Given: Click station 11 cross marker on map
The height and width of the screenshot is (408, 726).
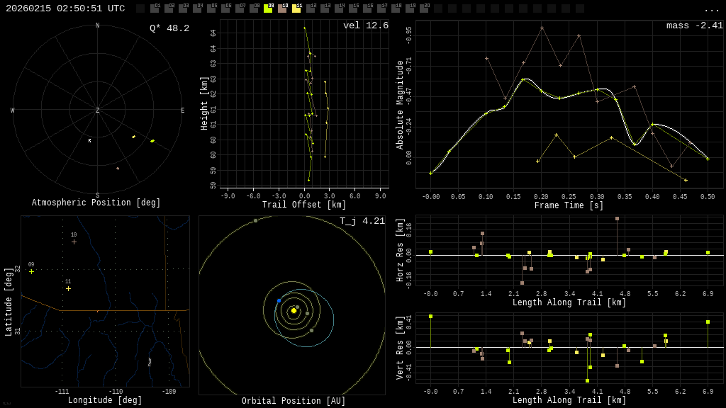Looking at the screenshot, I should pyautogui.click(x=68, y=288).
